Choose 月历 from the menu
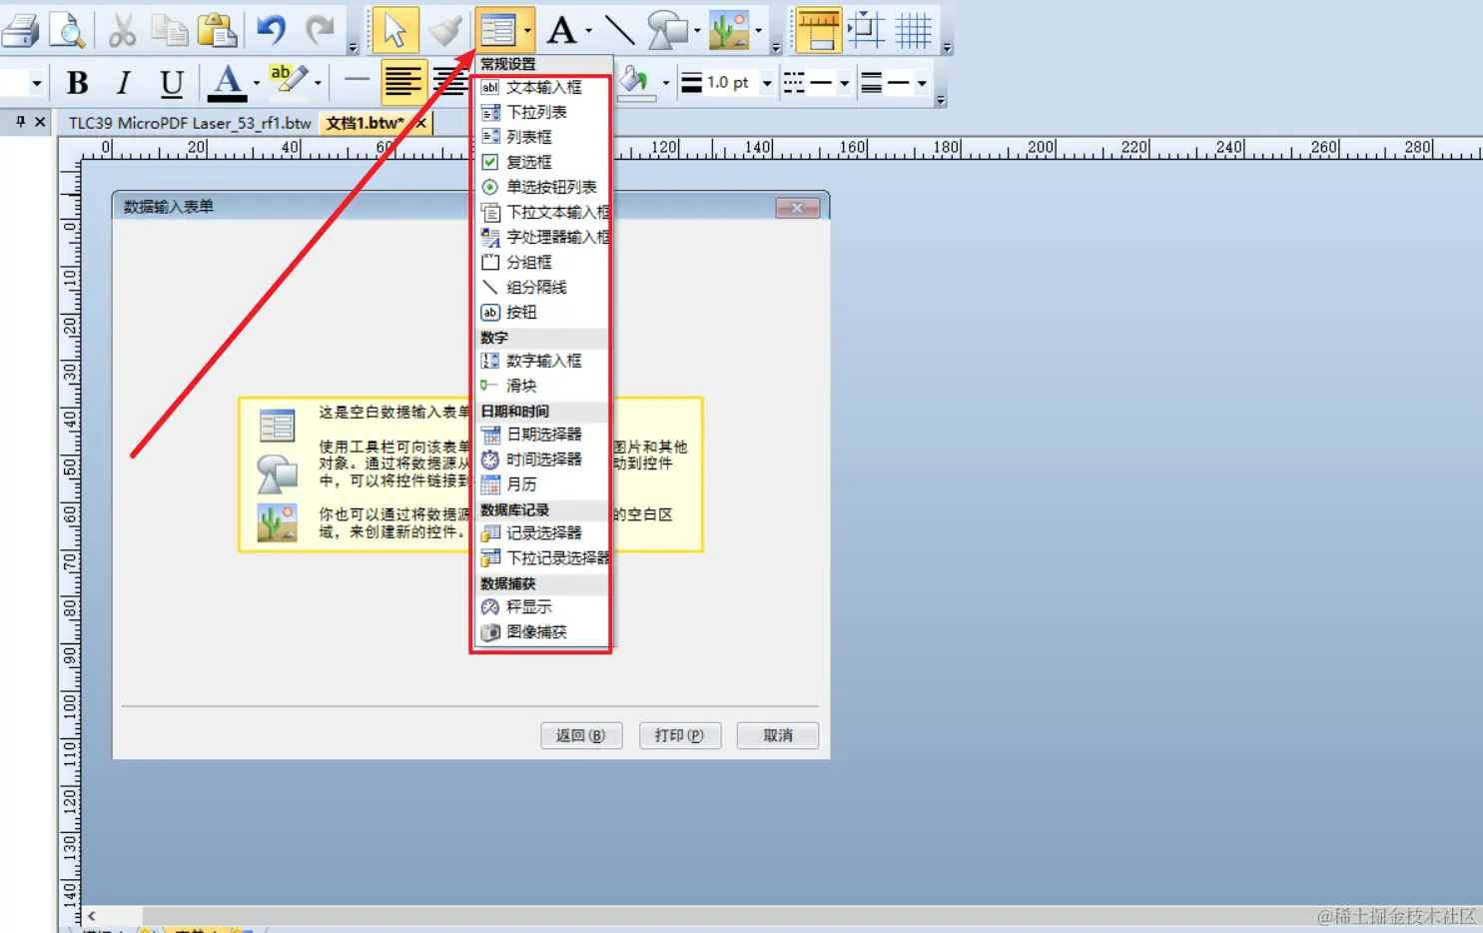 click(541, 484)
